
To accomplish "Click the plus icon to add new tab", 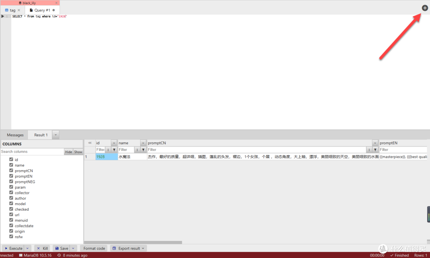I will [425, 8].
